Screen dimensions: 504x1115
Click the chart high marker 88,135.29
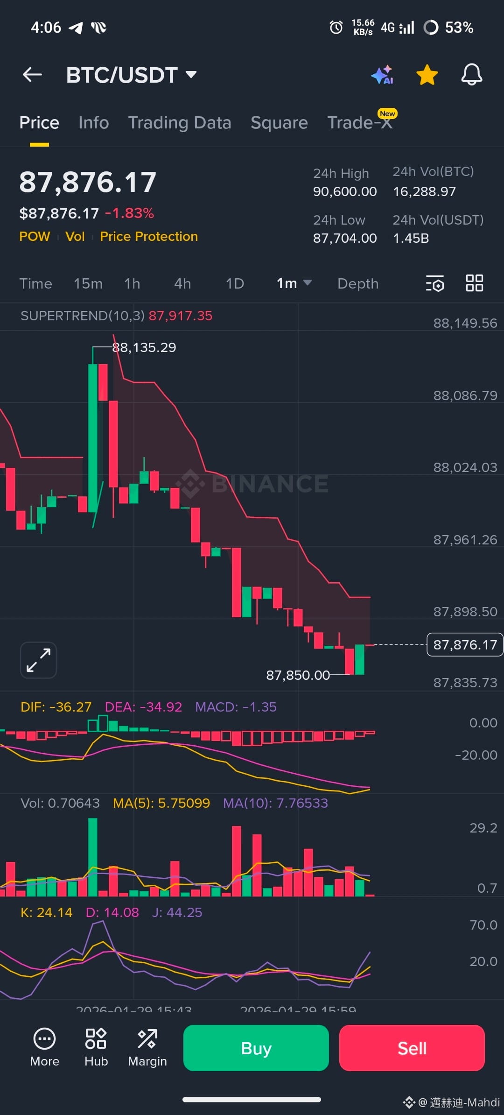[144, 347]
